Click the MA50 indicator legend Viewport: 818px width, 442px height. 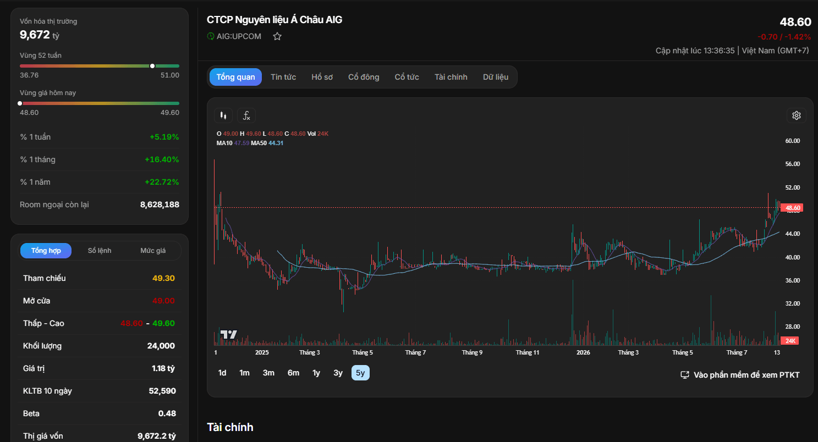point(267,143)
